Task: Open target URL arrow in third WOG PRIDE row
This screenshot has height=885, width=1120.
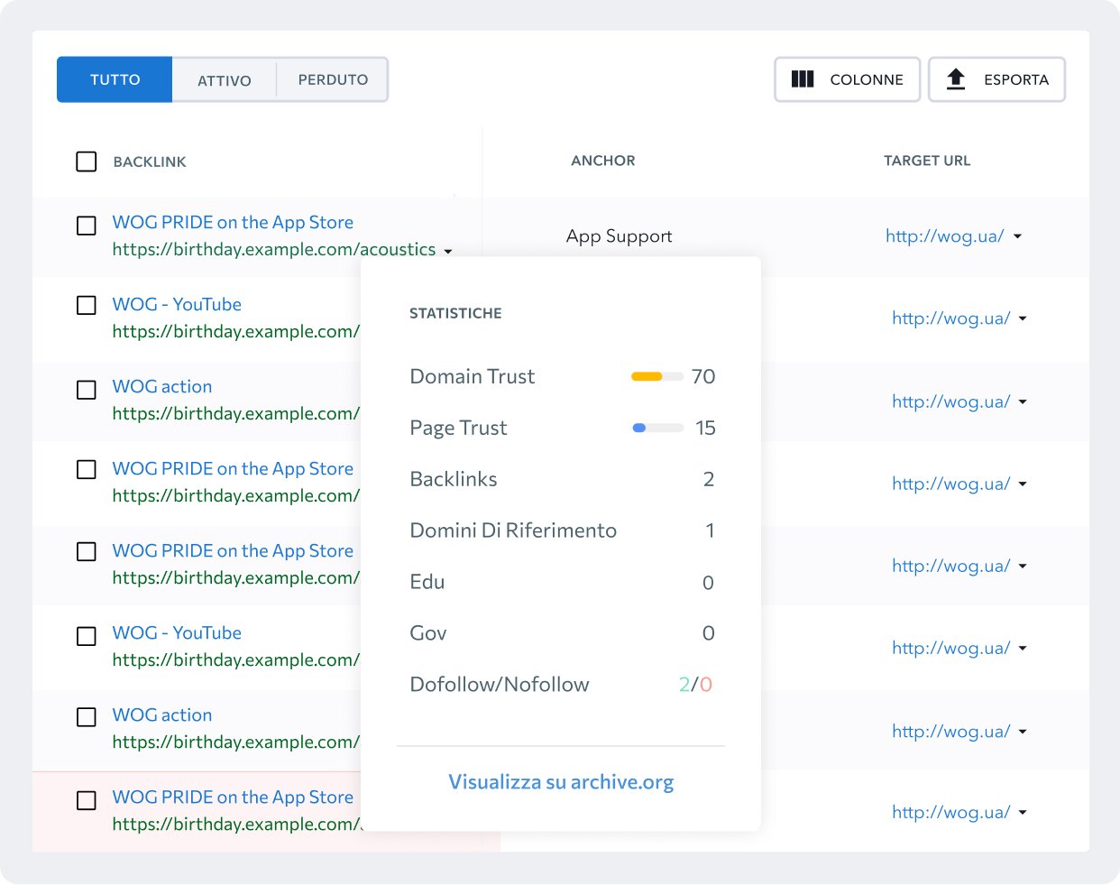Action: tap(1023, 567)
